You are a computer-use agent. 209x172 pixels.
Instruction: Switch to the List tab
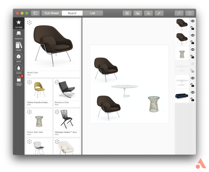tap(93, 13)
